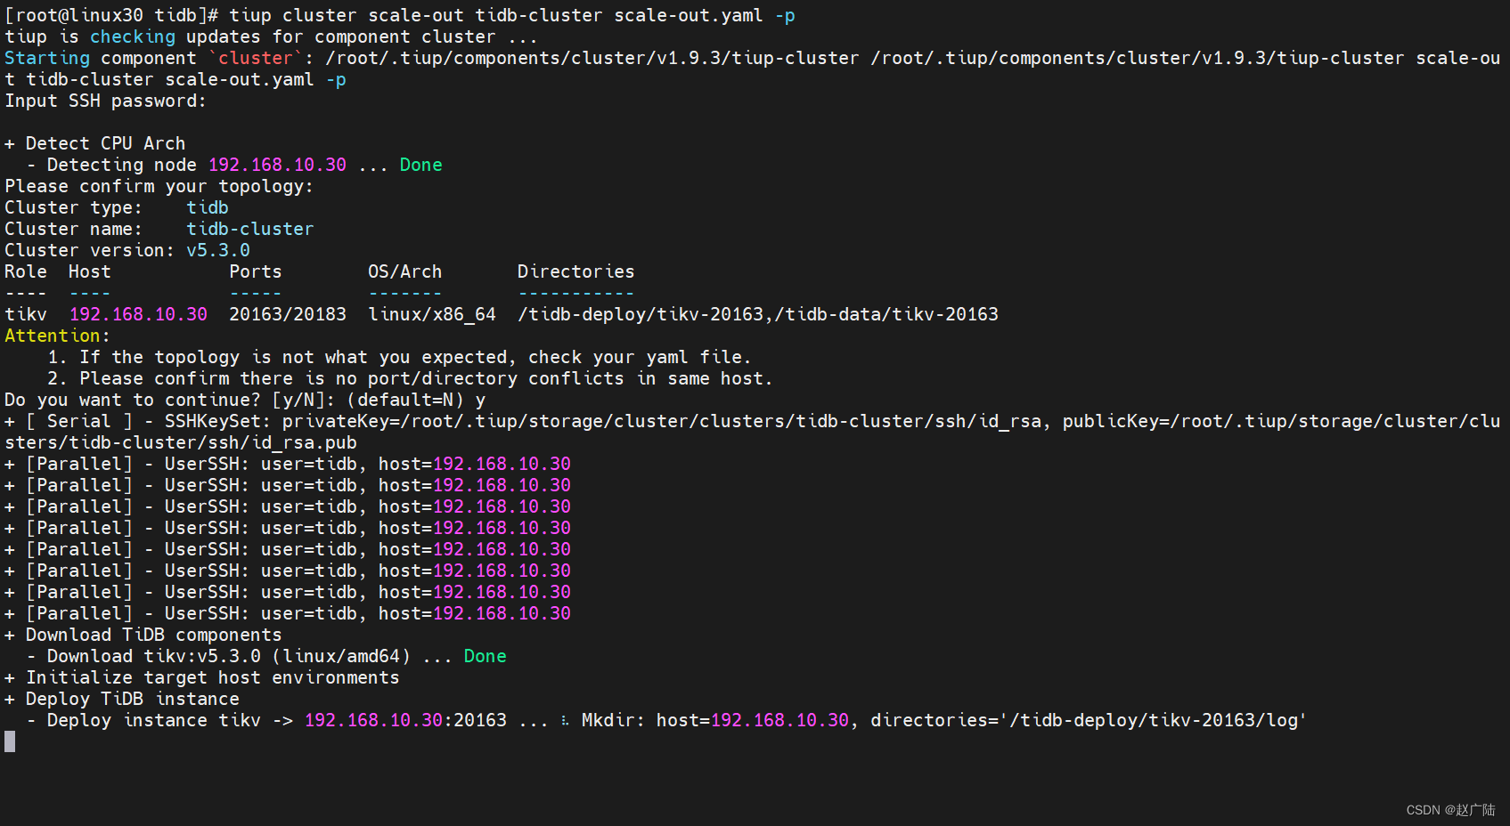Click the Cluster name value 'tidb-cluster'
The image size is (1510, 826).
click(250, 229)
